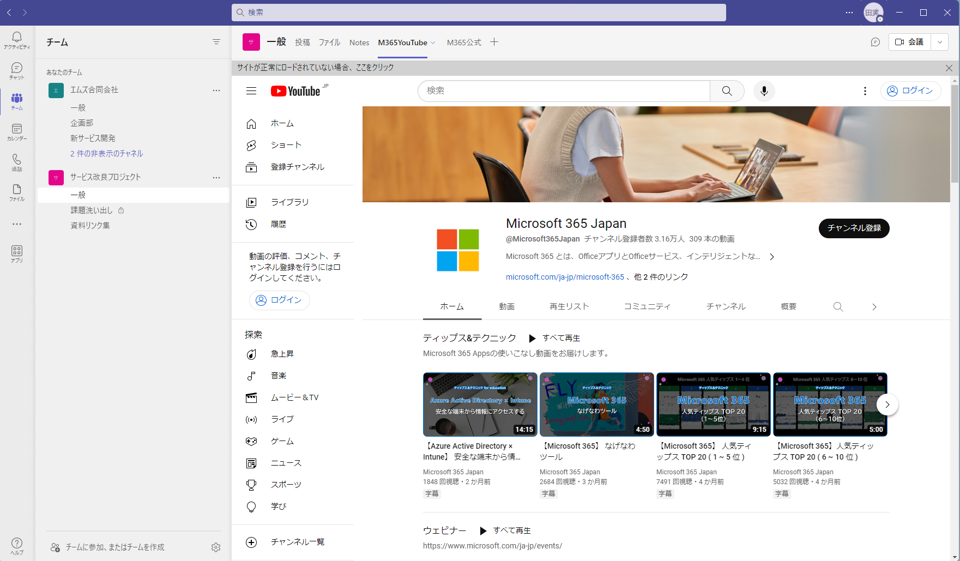Open the 概要 channel tab
The height and width of the screenshot is (561, 960).
788,306
